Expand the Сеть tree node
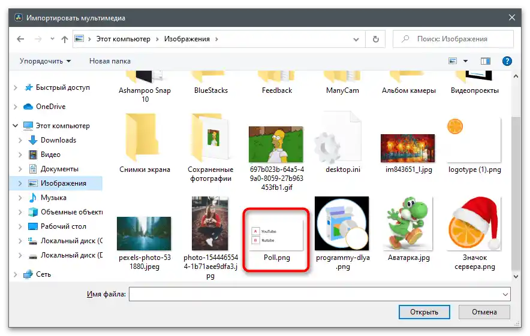 pyautogui.click(x=16, y=274)
